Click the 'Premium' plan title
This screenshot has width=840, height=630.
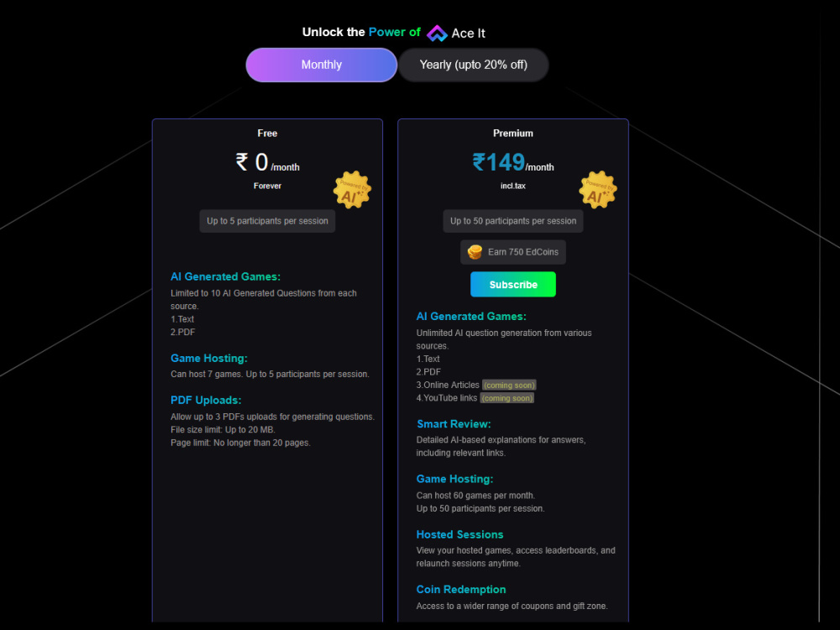pos(513,134)
